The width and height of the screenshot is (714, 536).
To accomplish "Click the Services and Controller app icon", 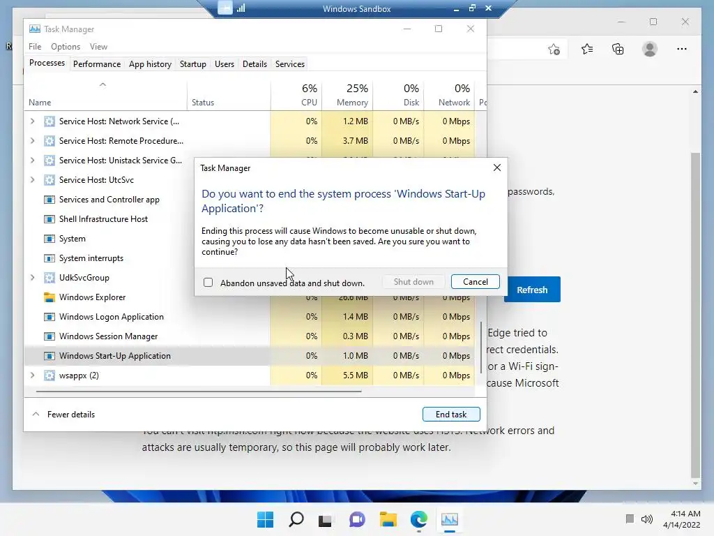I will (x=50, y=200).
